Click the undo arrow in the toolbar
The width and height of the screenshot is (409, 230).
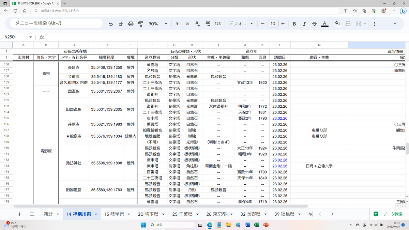111,24
